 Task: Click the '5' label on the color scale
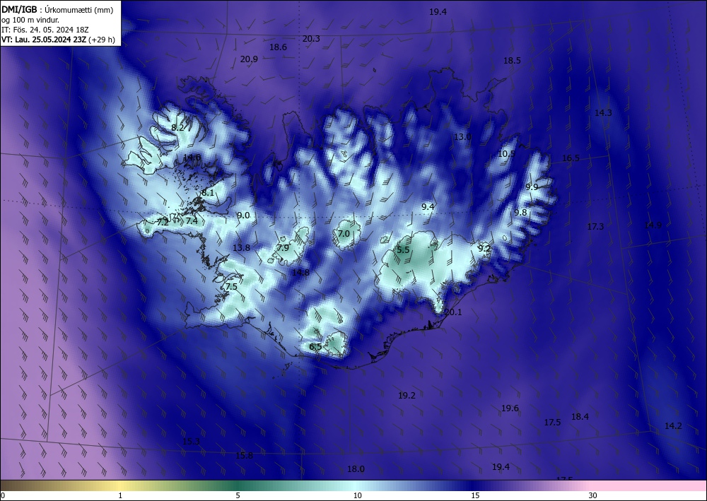click(238, 495)
